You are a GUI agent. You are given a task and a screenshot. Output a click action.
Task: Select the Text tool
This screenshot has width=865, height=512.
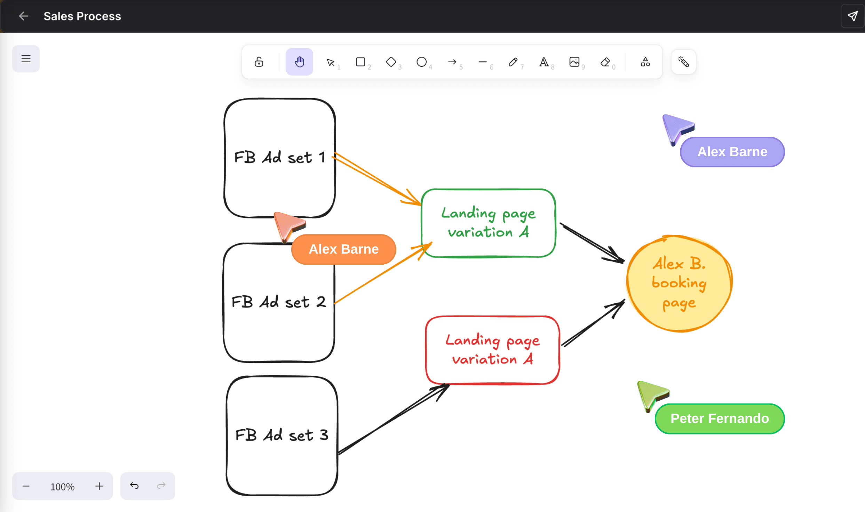(x=544, y=62)
